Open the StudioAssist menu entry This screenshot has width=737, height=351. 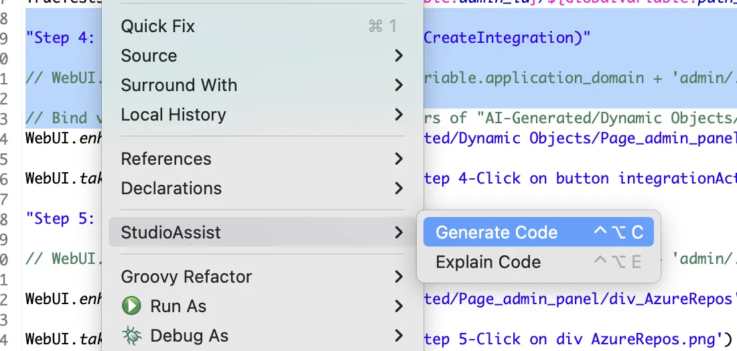point(171,232)
